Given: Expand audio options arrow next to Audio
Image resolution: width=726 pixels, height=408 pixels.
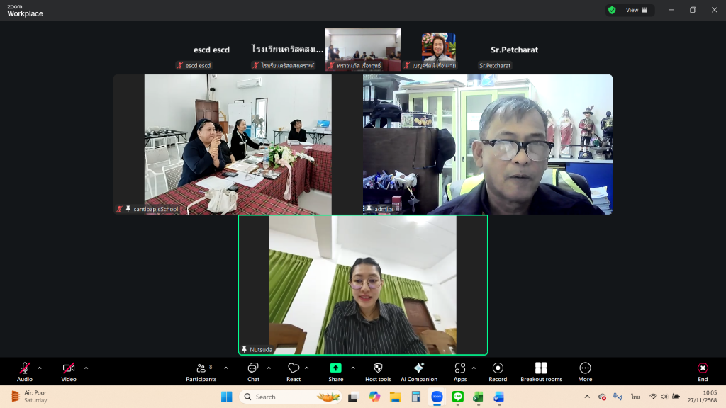Looking at the screenshot, I should coord(40,368).
